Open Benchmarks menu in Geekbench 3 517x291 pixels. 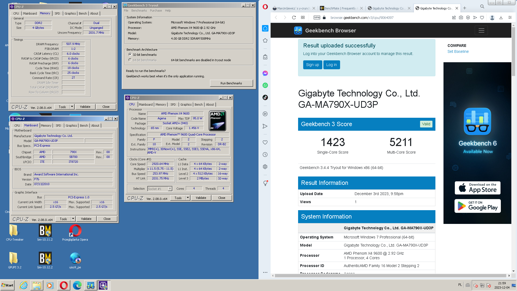tap(139, 11)
